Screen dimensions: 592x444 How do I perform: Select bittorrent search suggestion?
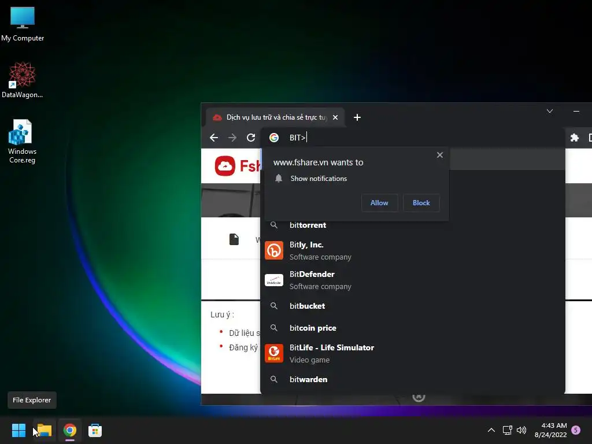click(x=412, y=225)
